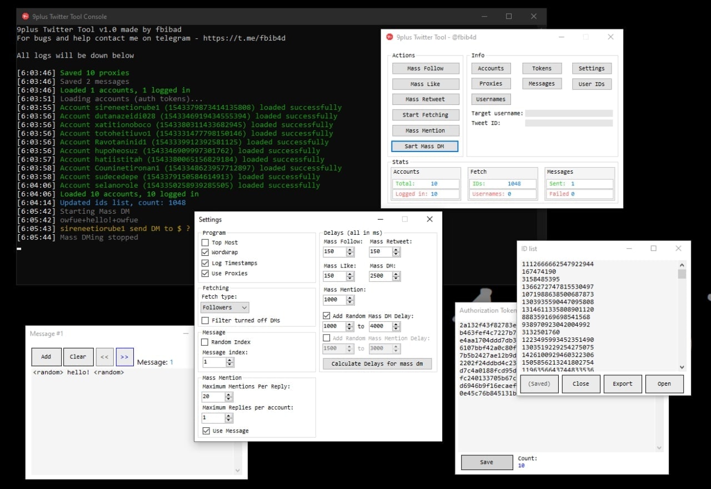Image resolution: width=711 pixels, height=489 pixels.
Task: Click the Mass Follow delay stepper arrows
Action: coord(350,251)
